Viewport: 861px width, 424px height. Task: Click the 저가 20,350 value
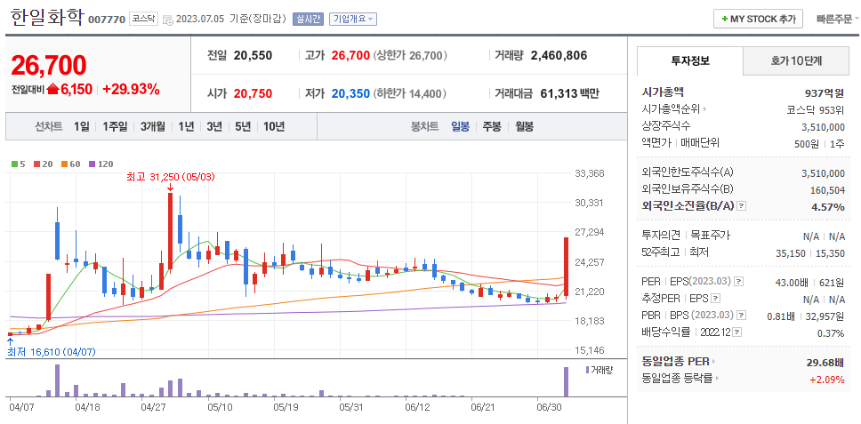click(350, 94)
